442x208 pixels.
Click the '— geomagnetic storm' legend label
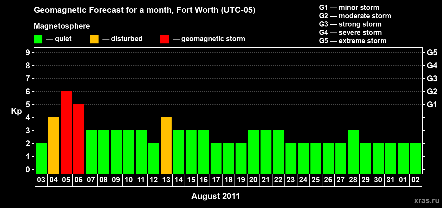coord(209,39)
